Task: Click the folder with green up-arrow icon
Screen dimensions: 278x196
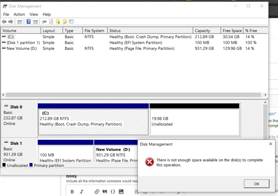Action: point(58,22)
